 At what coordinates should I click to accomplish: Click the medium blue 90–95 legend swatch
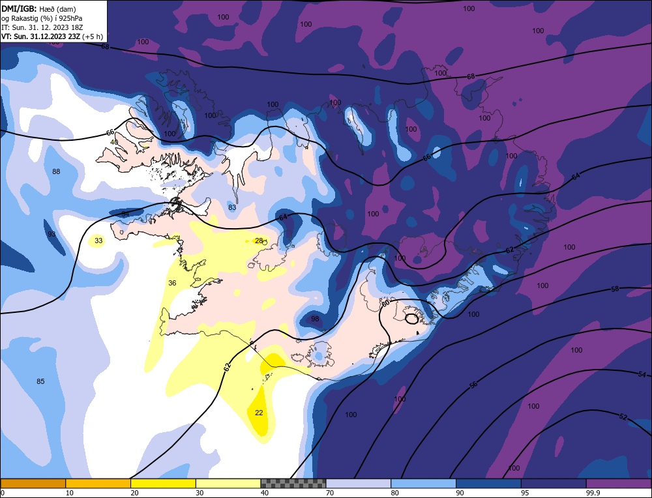click(x=488, y=483)
